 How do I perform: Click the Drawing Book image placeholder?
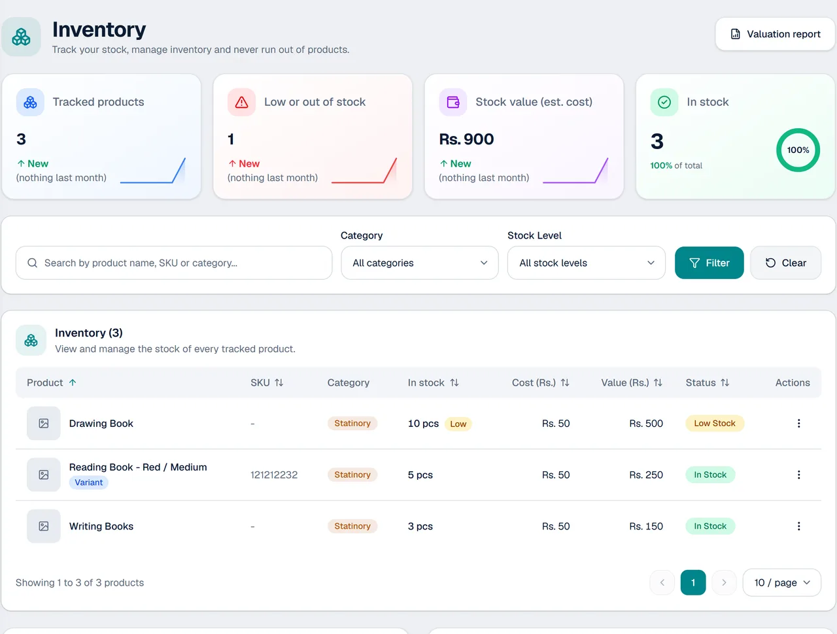tap(44, 424)
